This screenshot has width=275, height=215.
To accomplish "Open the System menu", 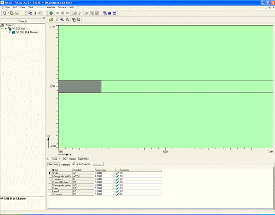I will 62,7.
